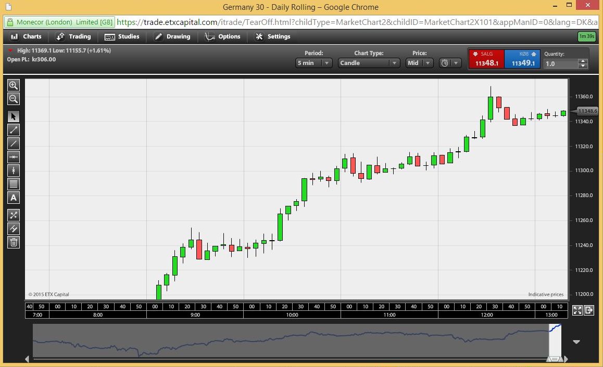Click the overview range slider handle
Viewport: 603px width, 367px height.
click(x=555, y=359)
